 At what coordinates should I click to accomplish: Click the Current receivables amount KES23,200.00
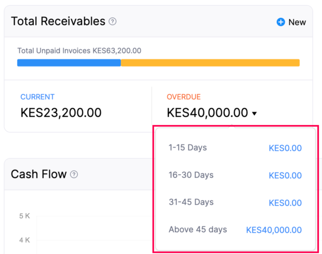(61, 112)
